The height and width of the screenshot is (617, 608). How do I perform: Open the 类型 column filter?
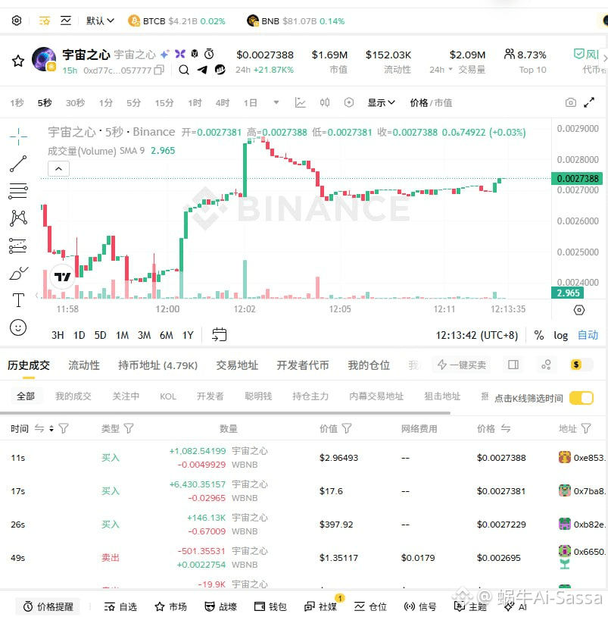129,428
